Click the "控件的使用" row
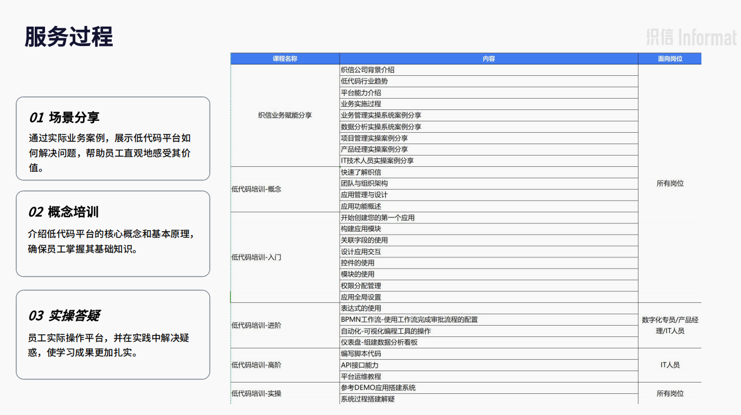 point(489,263)
